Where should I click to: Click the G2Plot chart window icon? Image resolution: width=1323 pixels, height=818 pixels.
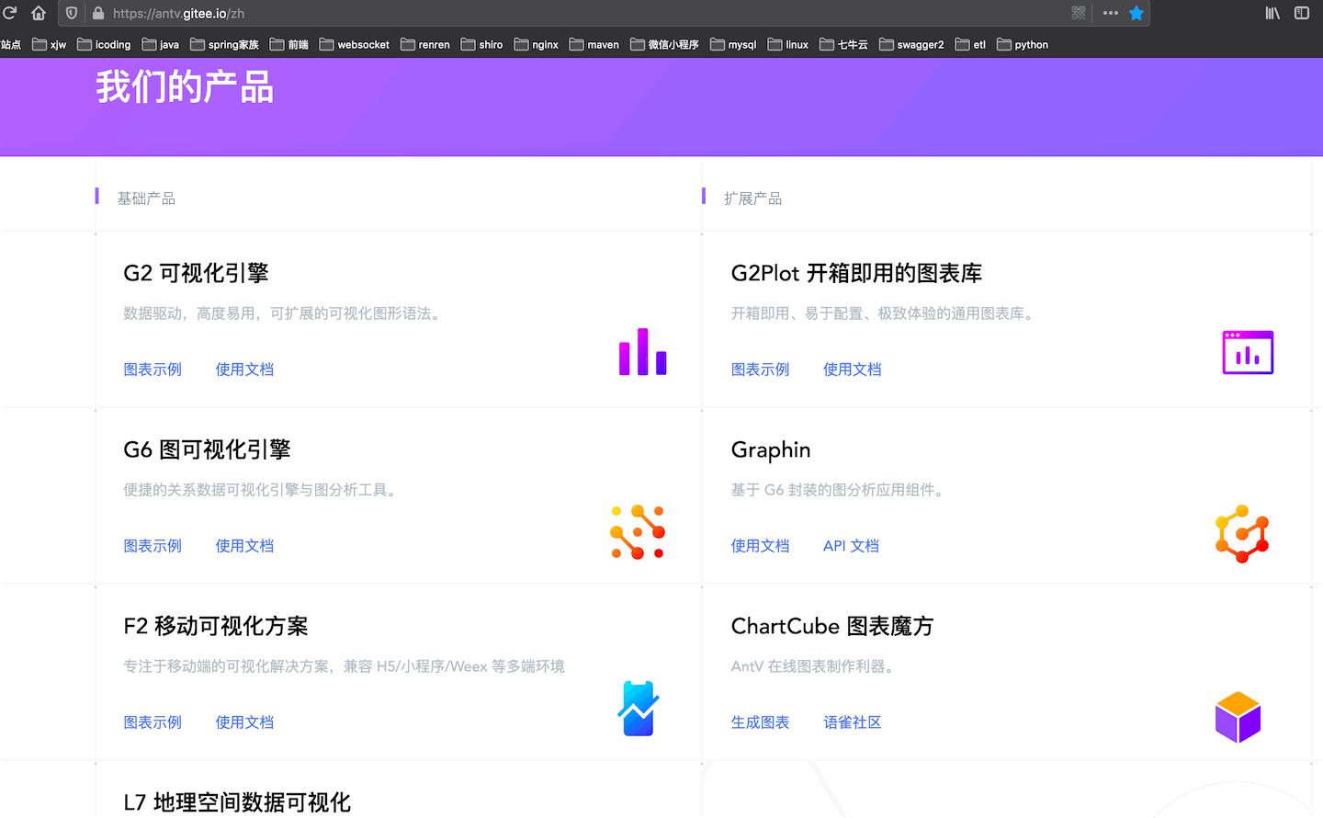[x=1248, y=352]
